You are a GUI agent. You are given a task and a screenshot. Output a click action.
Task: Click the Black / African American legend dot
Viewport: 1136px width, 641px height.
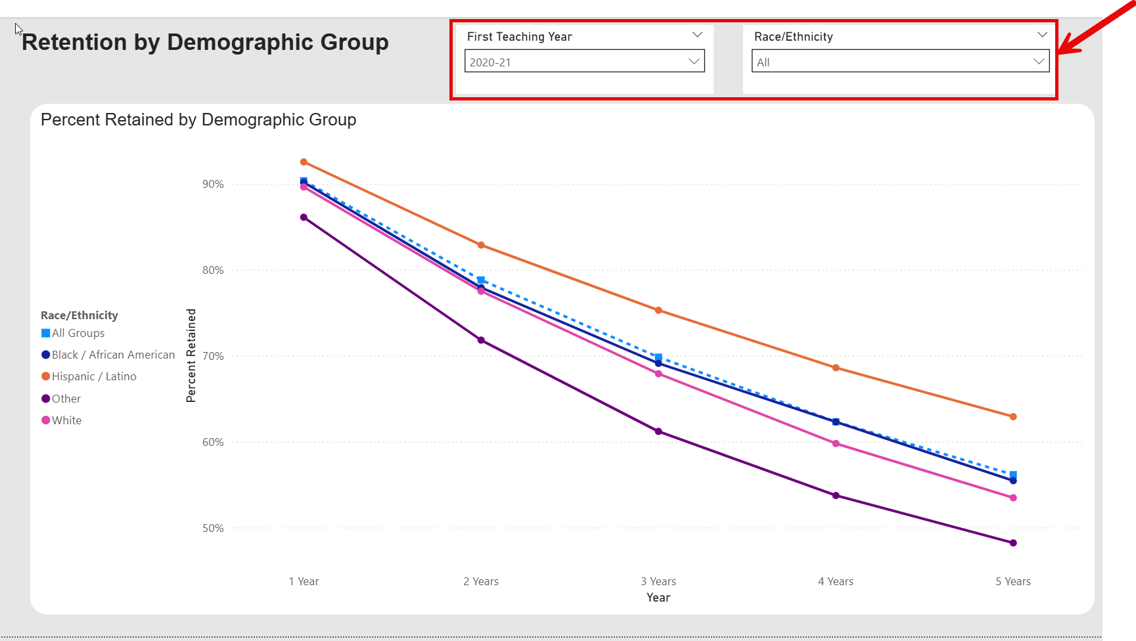click(x=46, y=355)
